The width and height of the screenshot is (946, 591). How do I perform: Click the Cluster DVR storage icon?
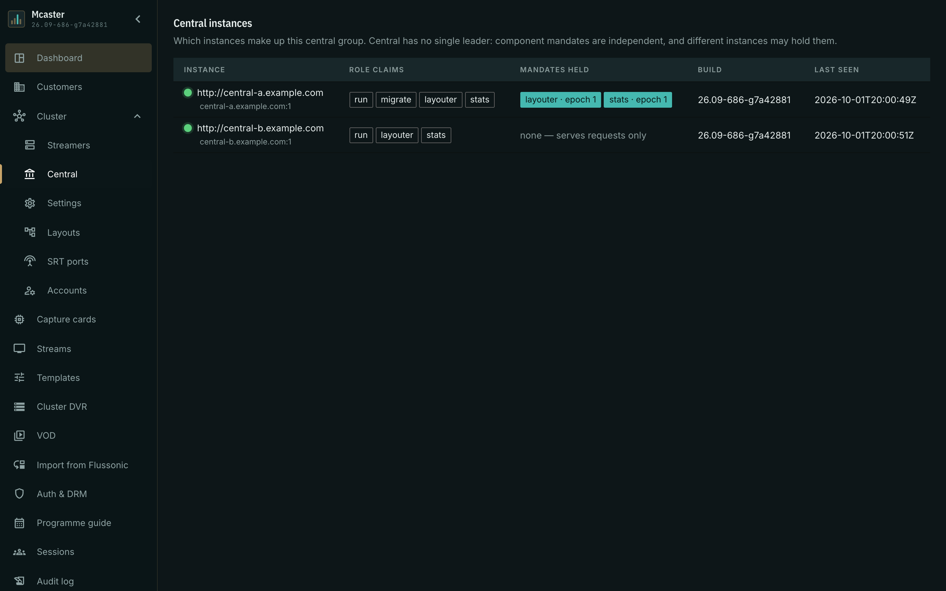coord(19,406)
